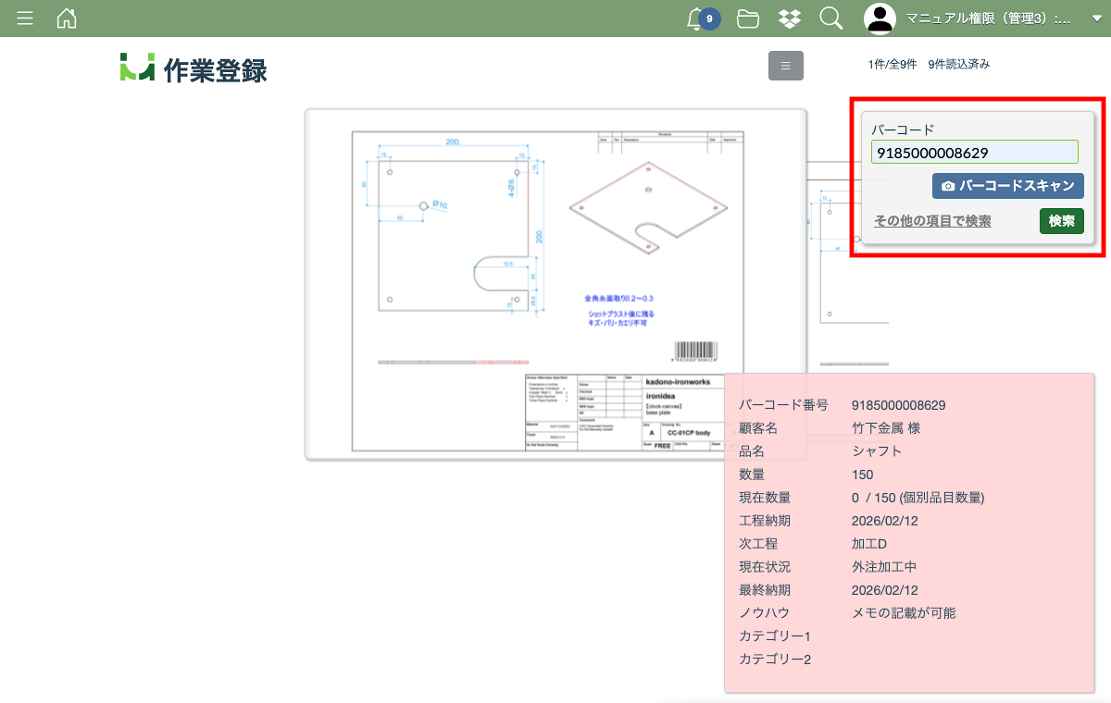Screen dimensions: 1111x703
Task: Click the Dropbox icon in header
Action: click(x=790, y=18)
